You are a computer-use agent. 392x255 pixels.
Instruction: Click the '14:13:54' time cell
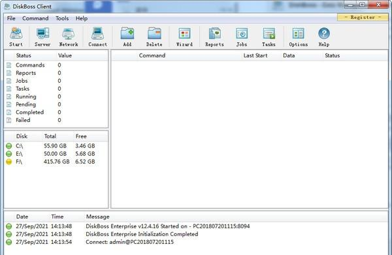point(61,242)
